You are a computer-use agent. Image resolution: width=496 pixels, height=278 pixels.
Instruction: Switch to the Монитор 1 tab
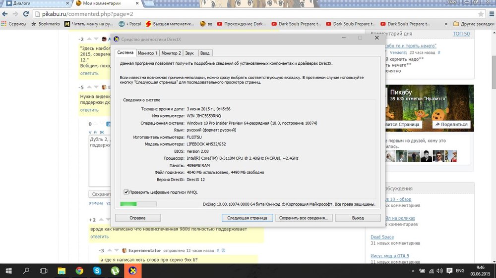click(147, 53)
